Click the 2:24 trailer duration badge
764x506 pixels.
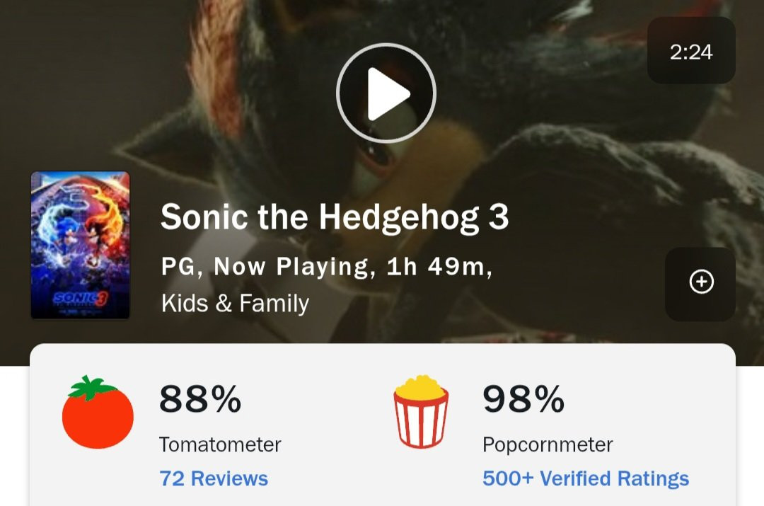(x=691, y=50)
